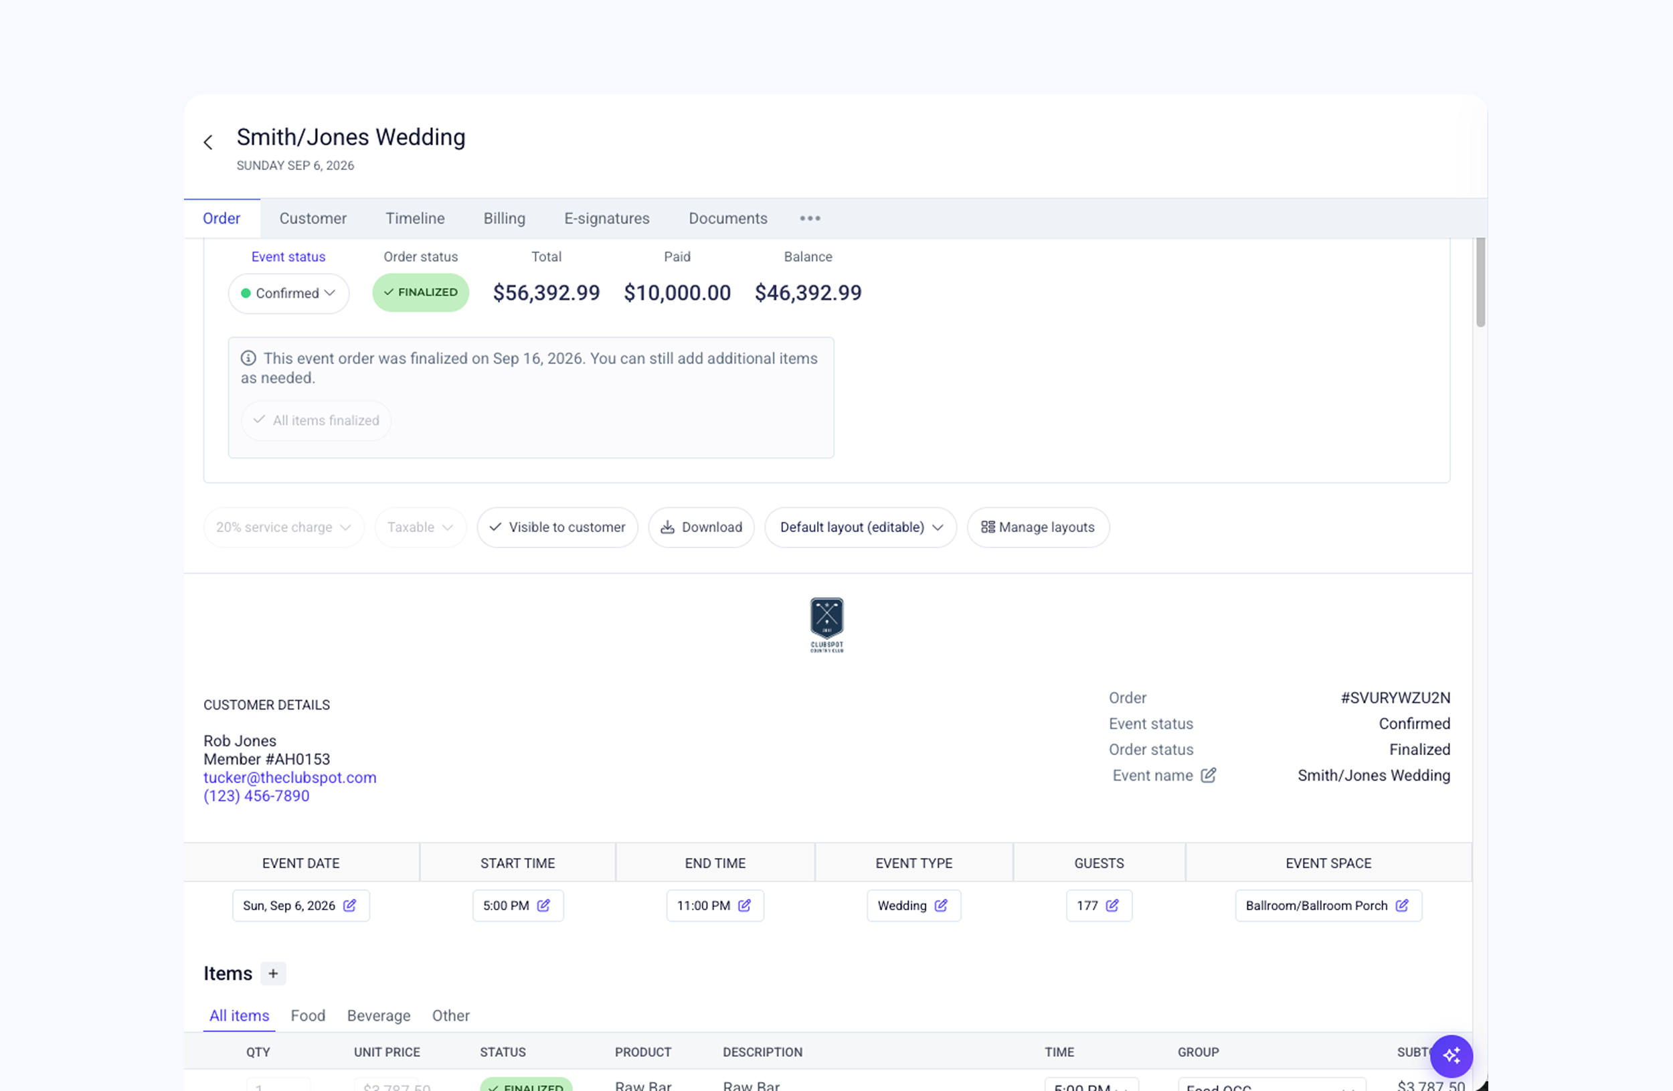Click the Balance amount $46,392.99

pyautogui.click(x=808, y=293)
